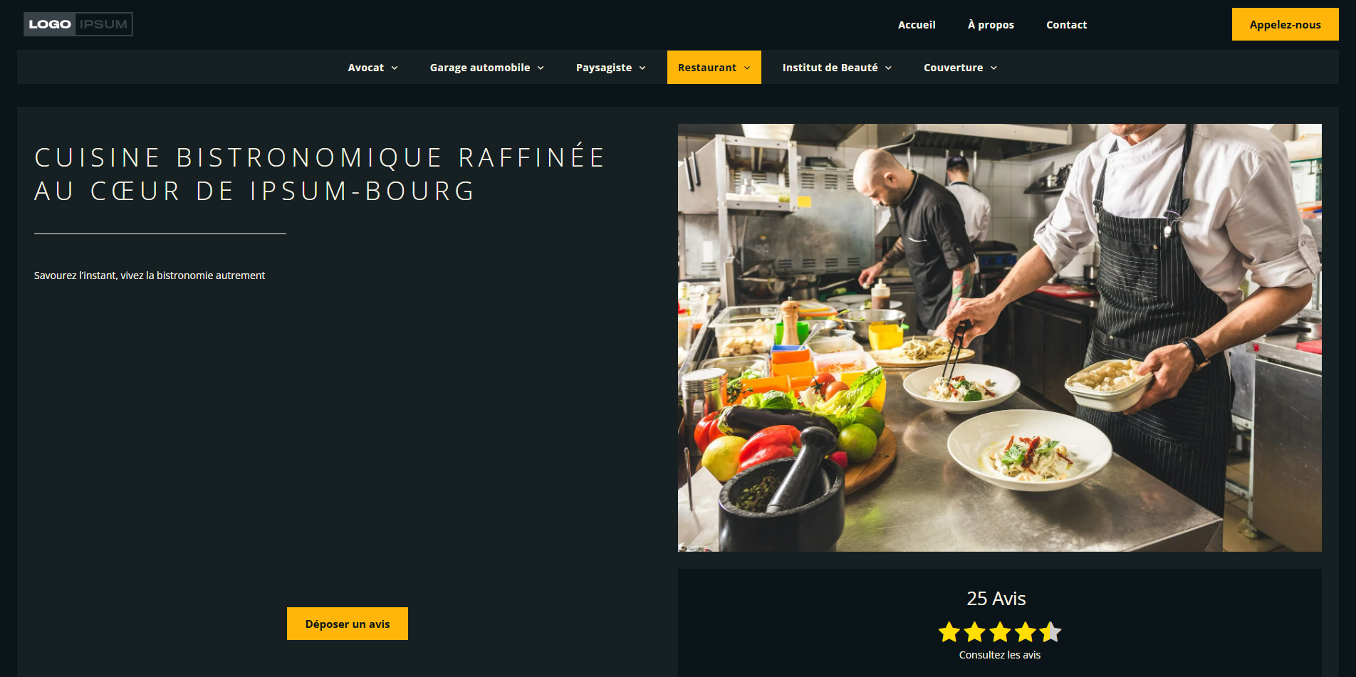
Task: Open the Contact page link
Action: [1066, 25]
